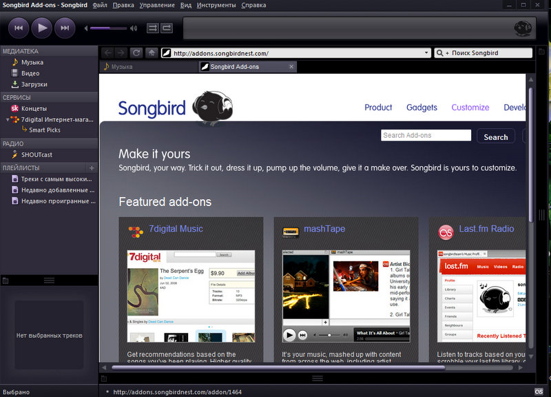
Task: Click the 7digital Music add-on icon
Action: pos(136,232)
